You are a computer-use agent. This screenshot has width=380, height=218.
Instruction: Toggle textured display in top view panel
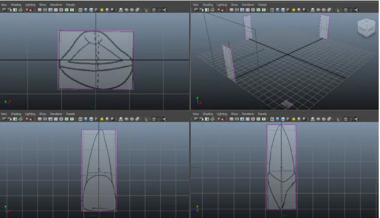[x=96, y=10]
